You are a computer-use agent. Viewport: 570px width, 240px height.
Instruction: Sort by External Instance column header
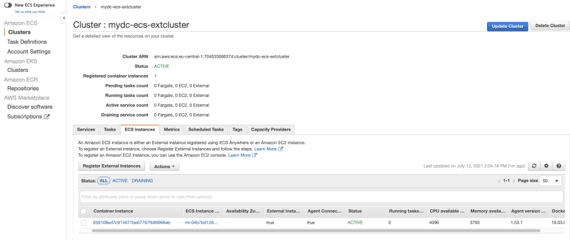pos(283,211)
